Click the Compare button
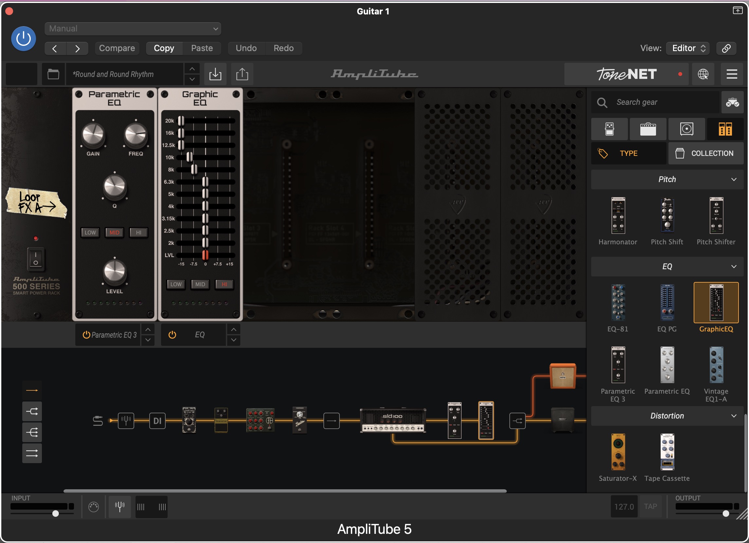This screenshot has height=543, width=749. pos(117,48)
